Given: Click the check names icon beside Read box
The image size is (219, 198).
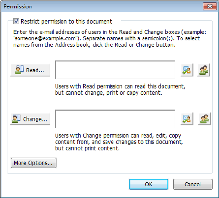Looking at the screenshot, I should [187, 70].
